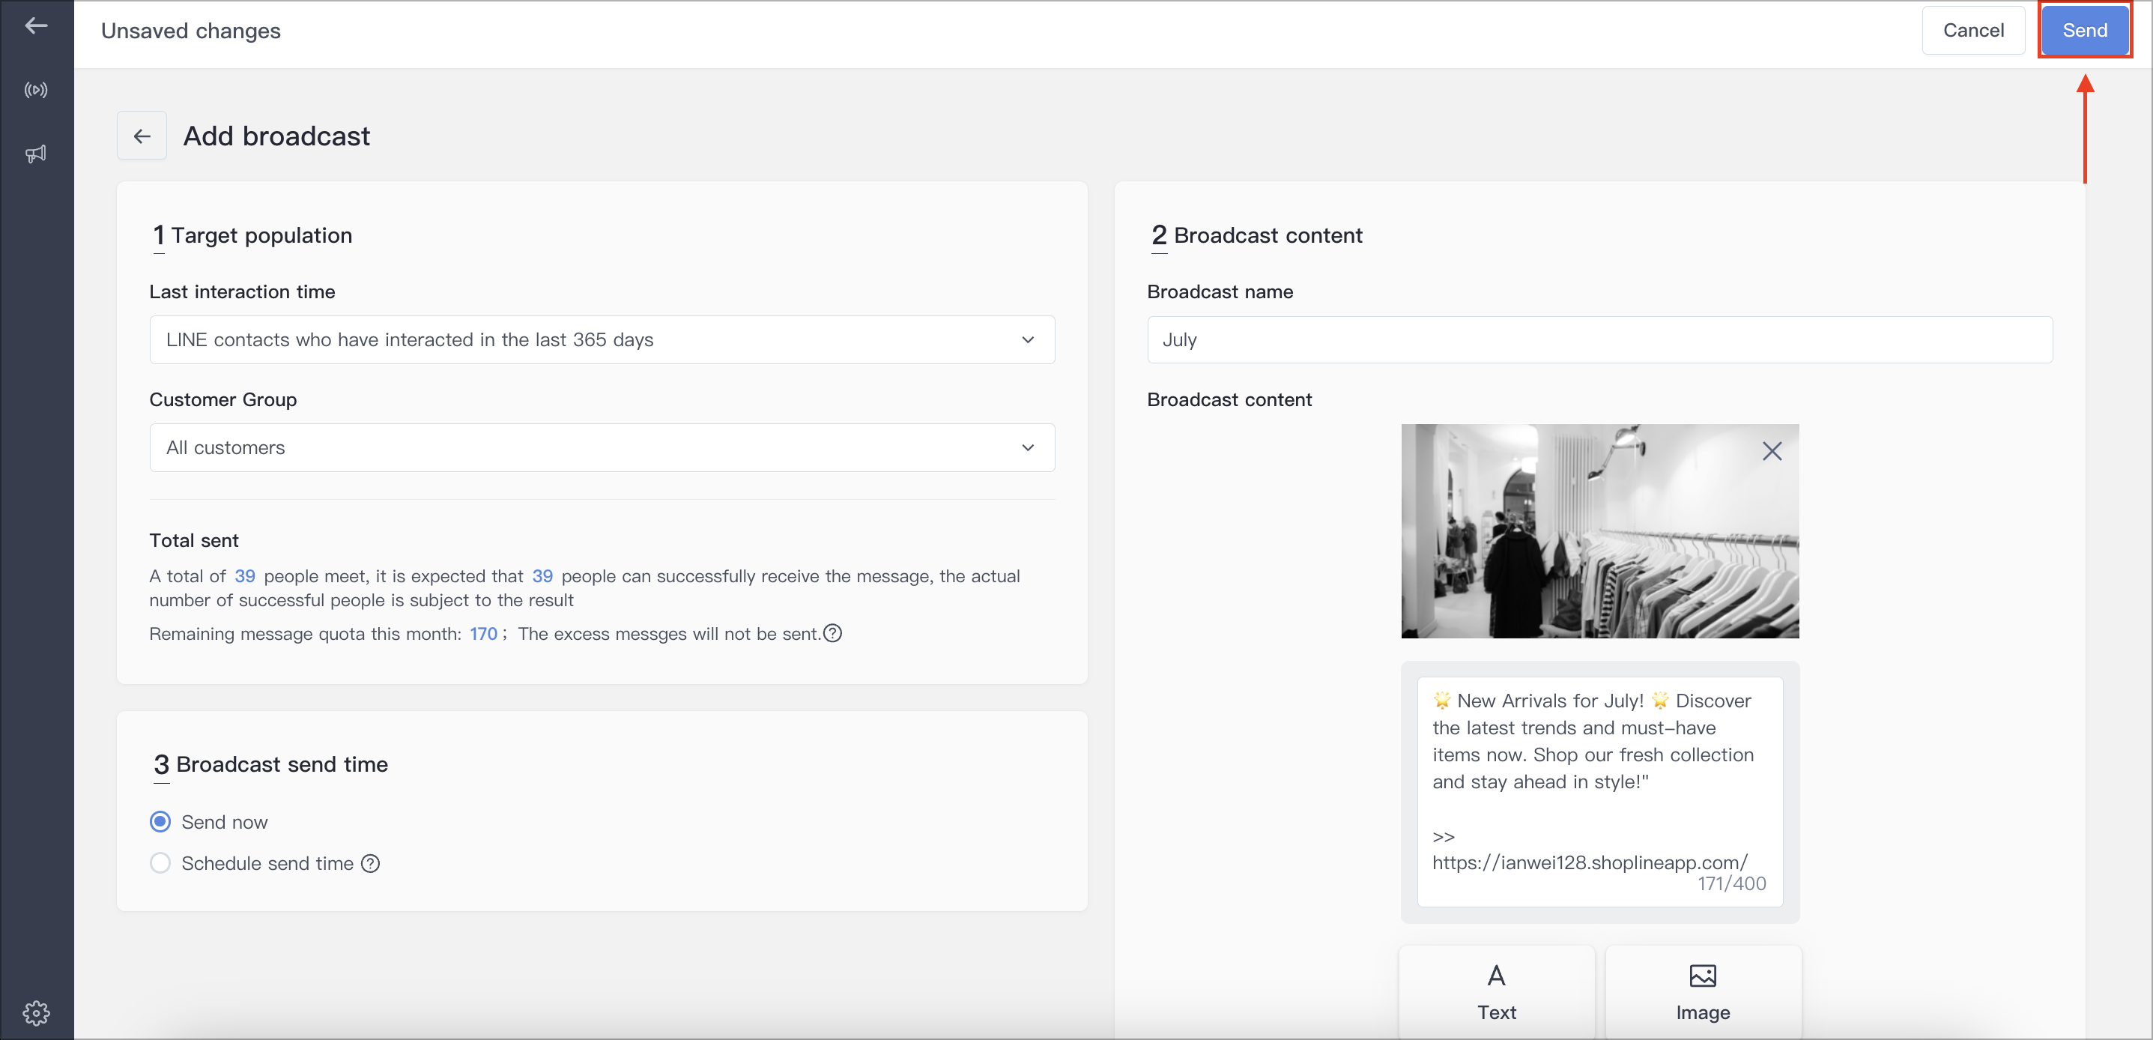
Task: Click the Cancel button
Action: 1972,30
